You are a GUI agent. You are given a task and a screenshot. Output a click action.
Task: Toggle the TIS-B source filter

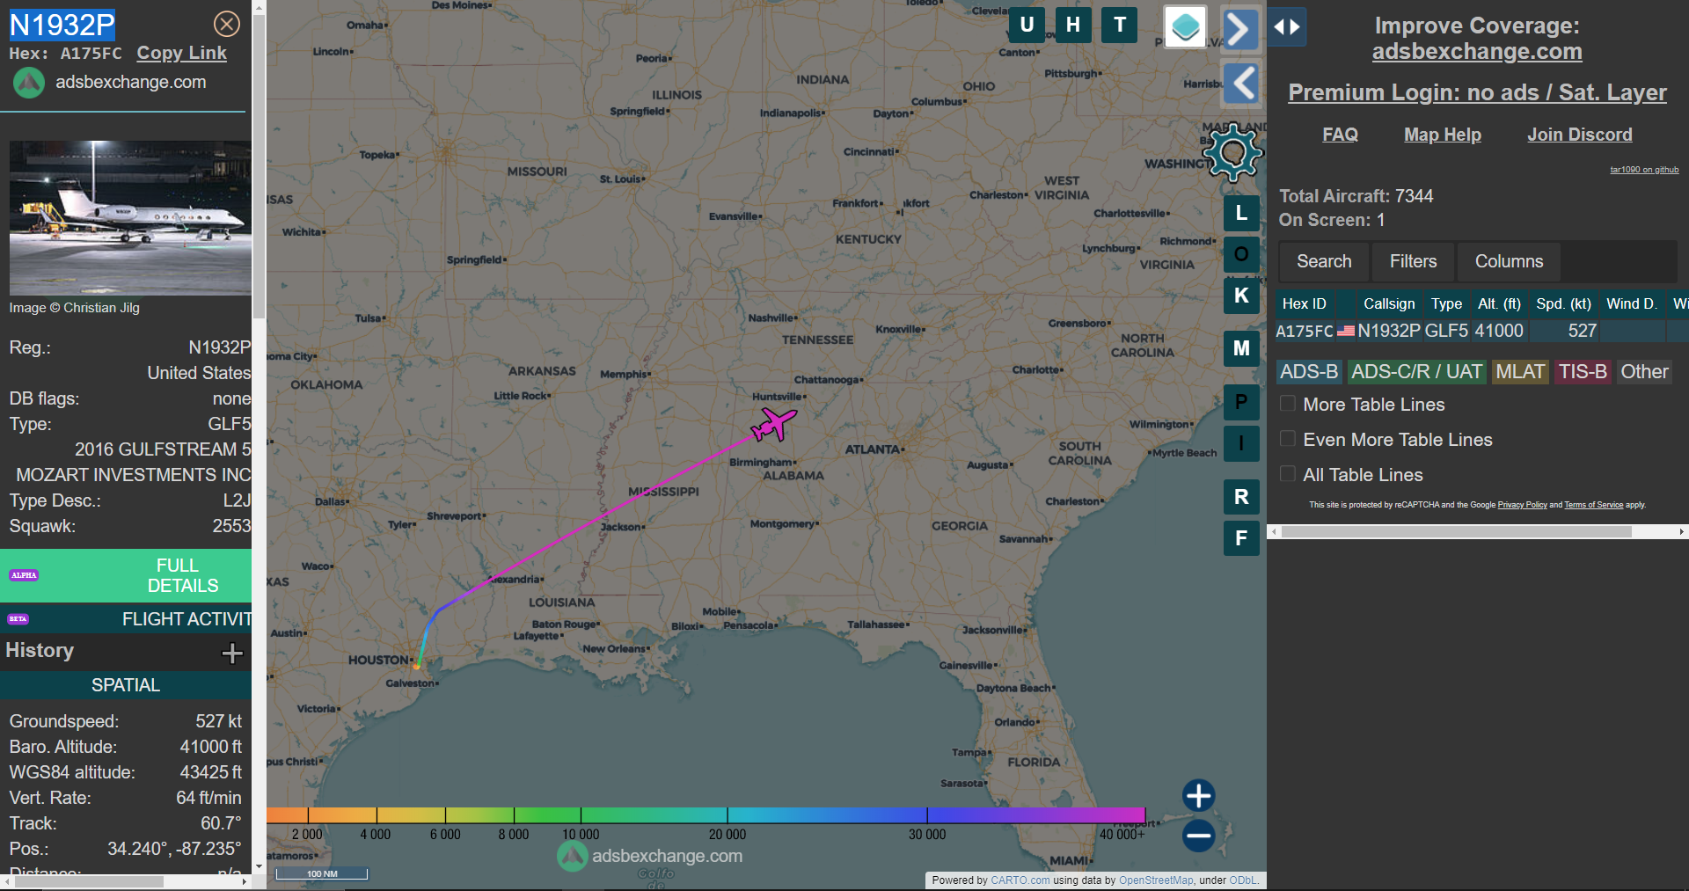coord(1583,372)
